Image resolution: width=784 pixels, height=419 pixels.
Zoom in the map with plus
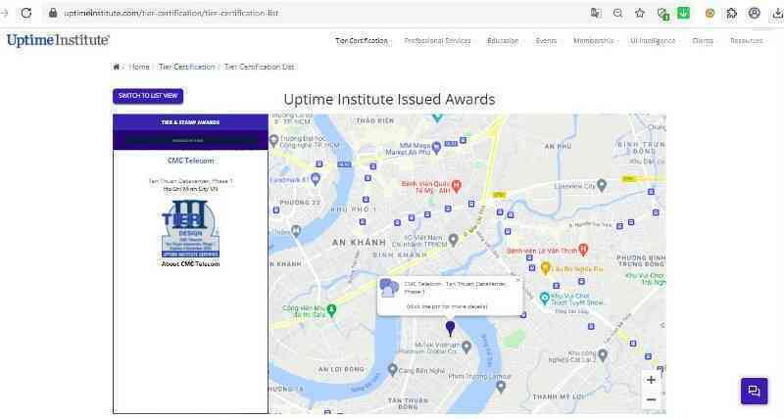click(651, 380)
